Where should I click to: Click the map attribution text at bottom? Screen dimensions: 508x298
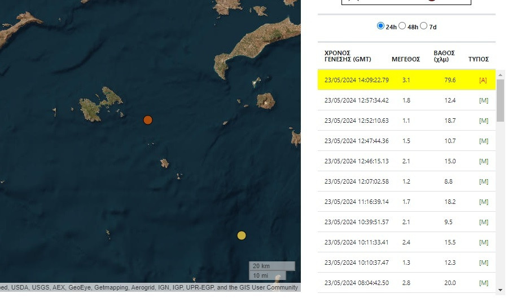[149, 287]
